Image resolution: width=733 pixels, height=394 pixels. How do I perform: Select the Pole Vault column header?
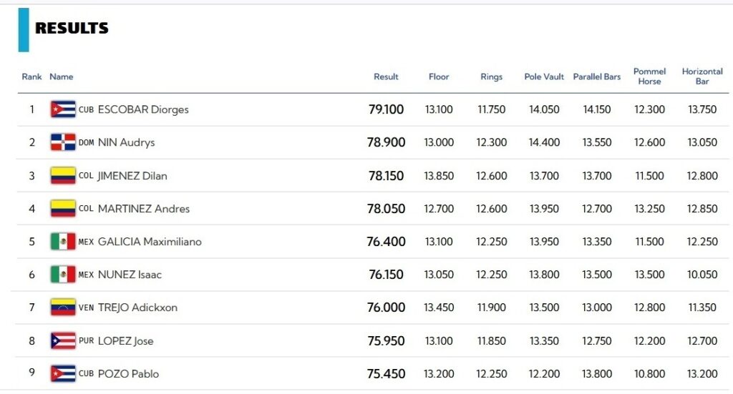pos(544,77)
